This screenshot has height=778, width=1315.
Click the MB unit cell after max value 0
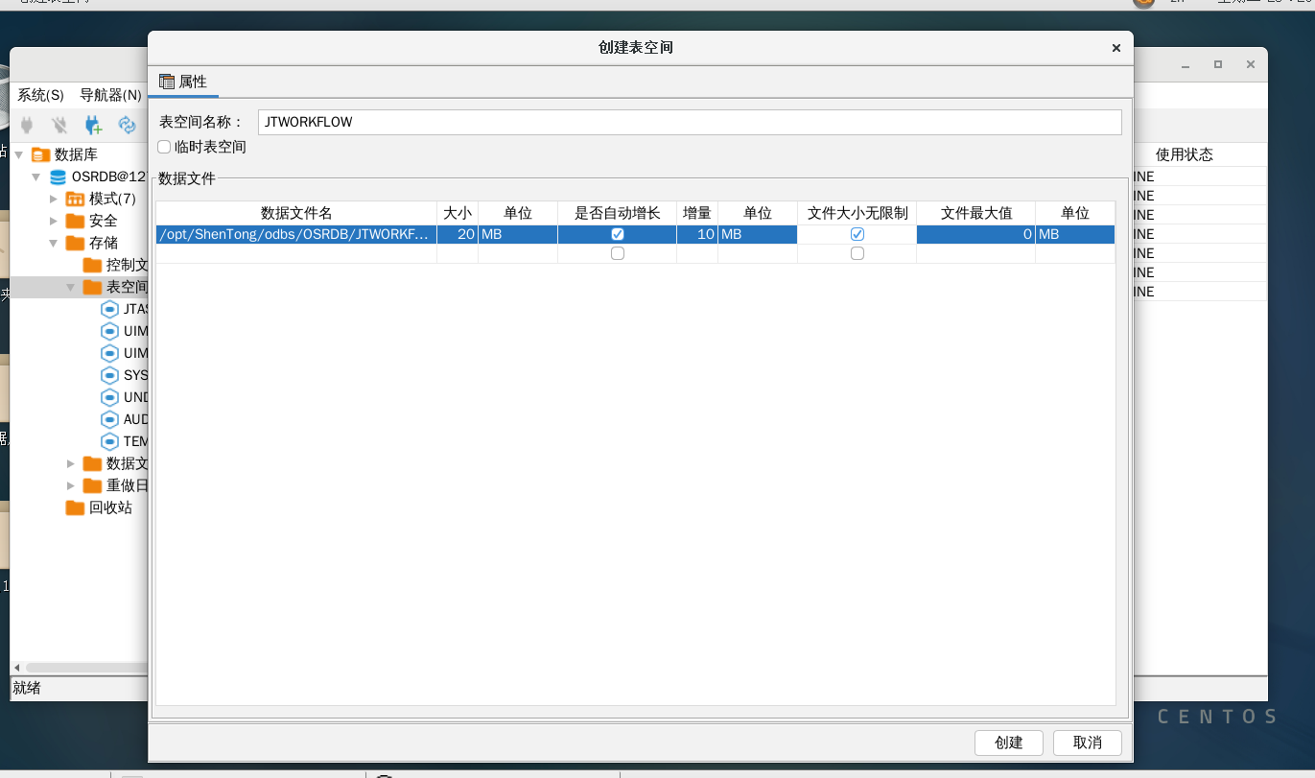1075,234
